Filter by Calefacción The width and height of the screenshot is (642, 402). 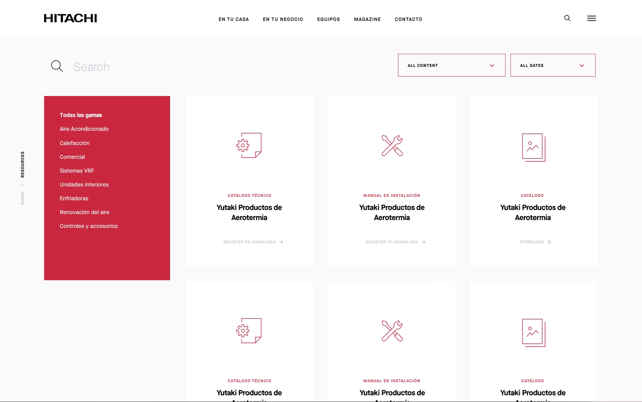(x=74, y=143)
